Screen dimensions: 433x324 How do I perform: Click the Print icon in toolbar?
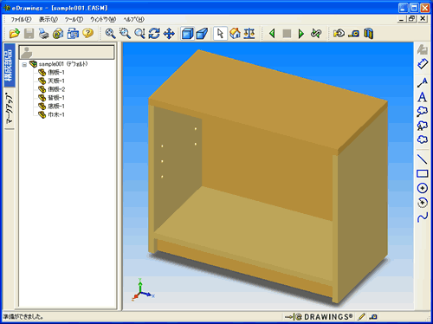(44, 34)
